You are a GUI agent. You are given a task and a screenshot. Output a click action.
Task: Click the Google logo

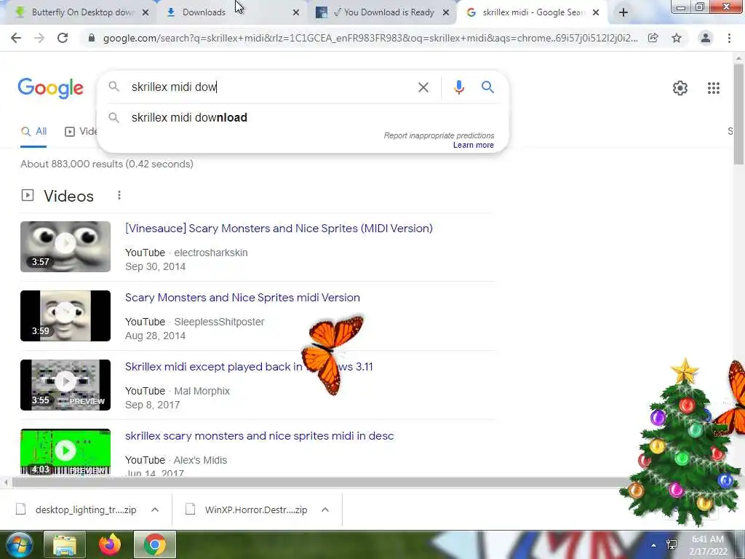(51, 88)
